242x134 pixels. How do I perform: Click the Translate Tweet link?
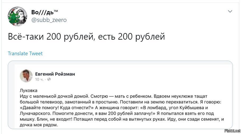[25, 53]
